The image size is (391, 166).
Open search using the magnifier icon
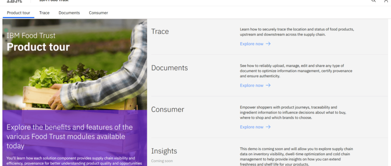(x=373, y=1)
